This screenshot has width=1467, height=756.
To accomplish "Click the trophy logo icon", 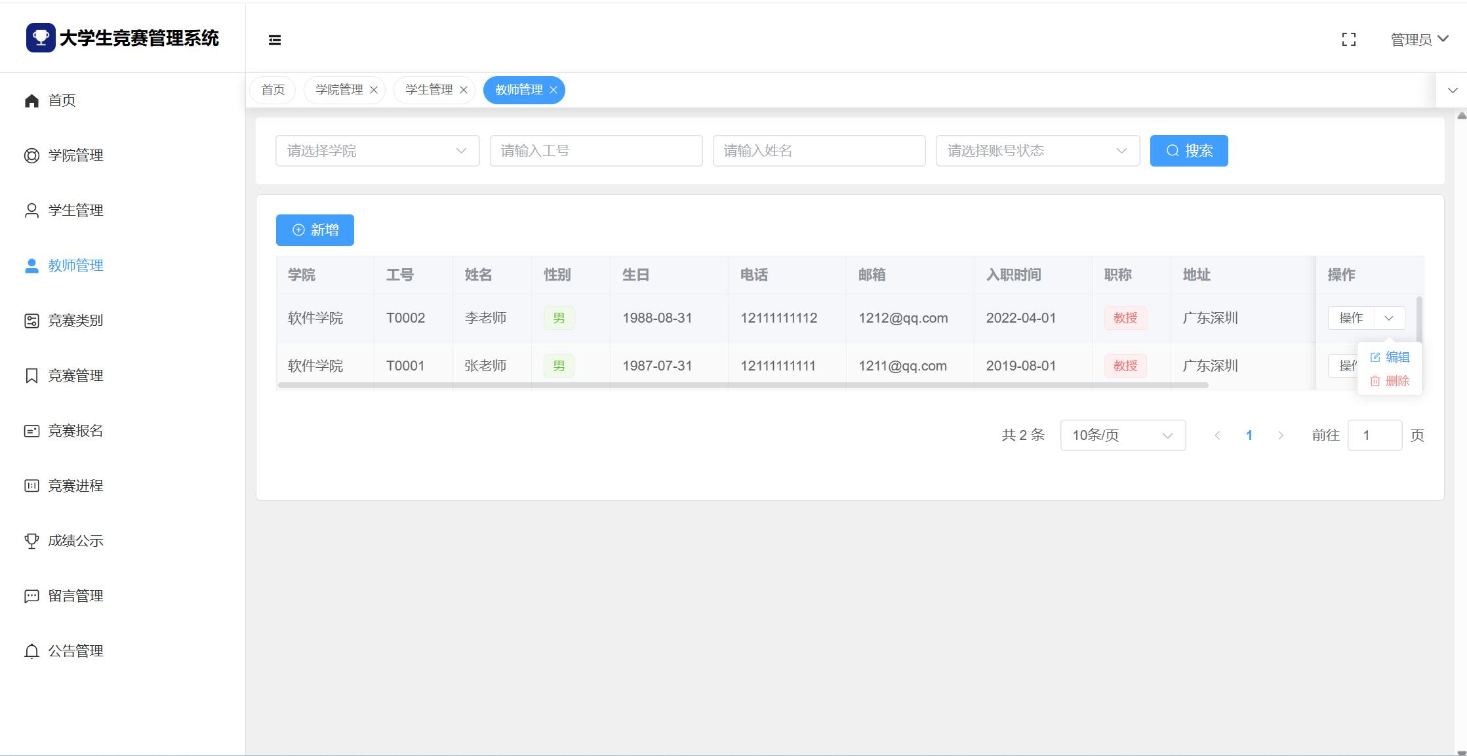I will [x=41, y=38].
